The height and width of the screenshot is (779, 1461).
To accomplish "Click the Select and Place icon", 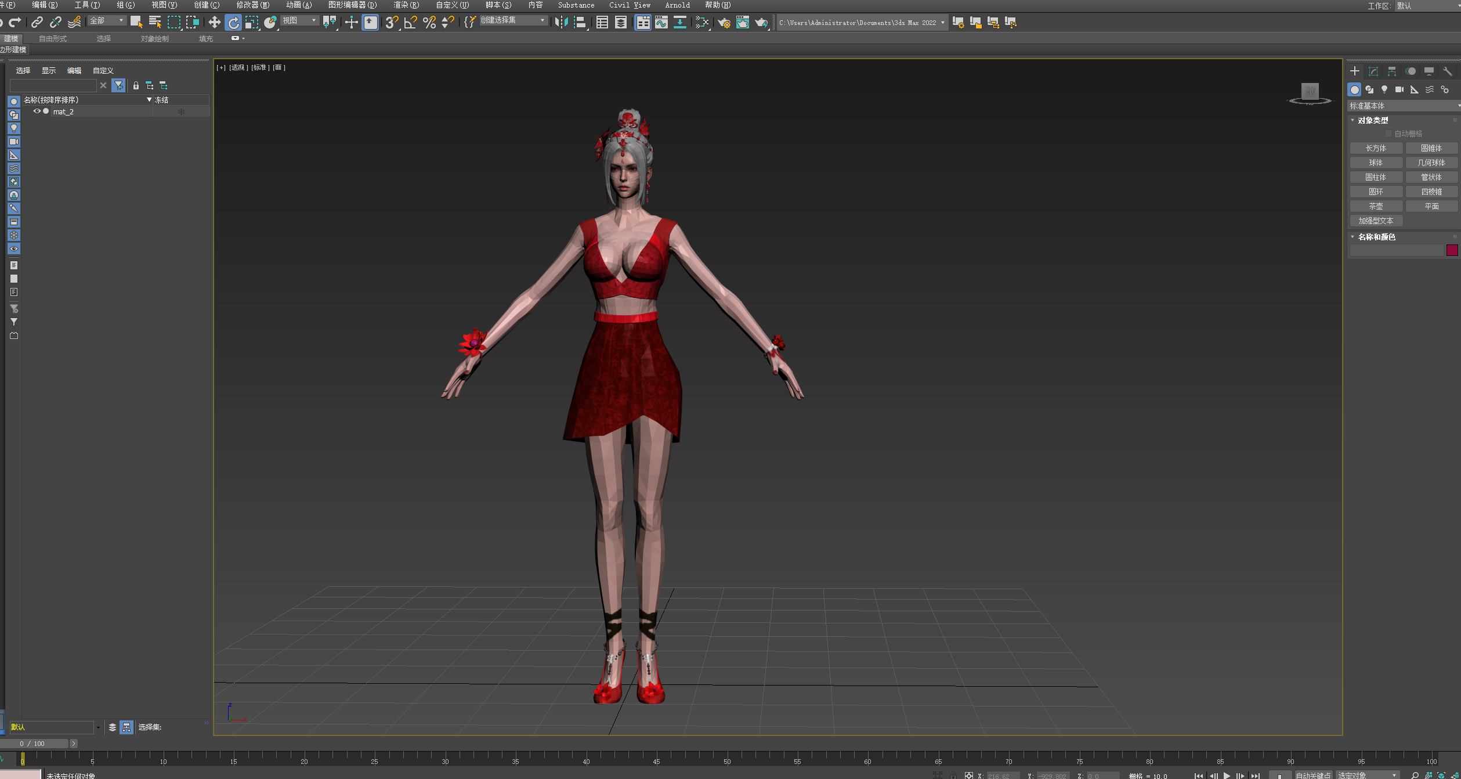I will [x=270, y=22].
